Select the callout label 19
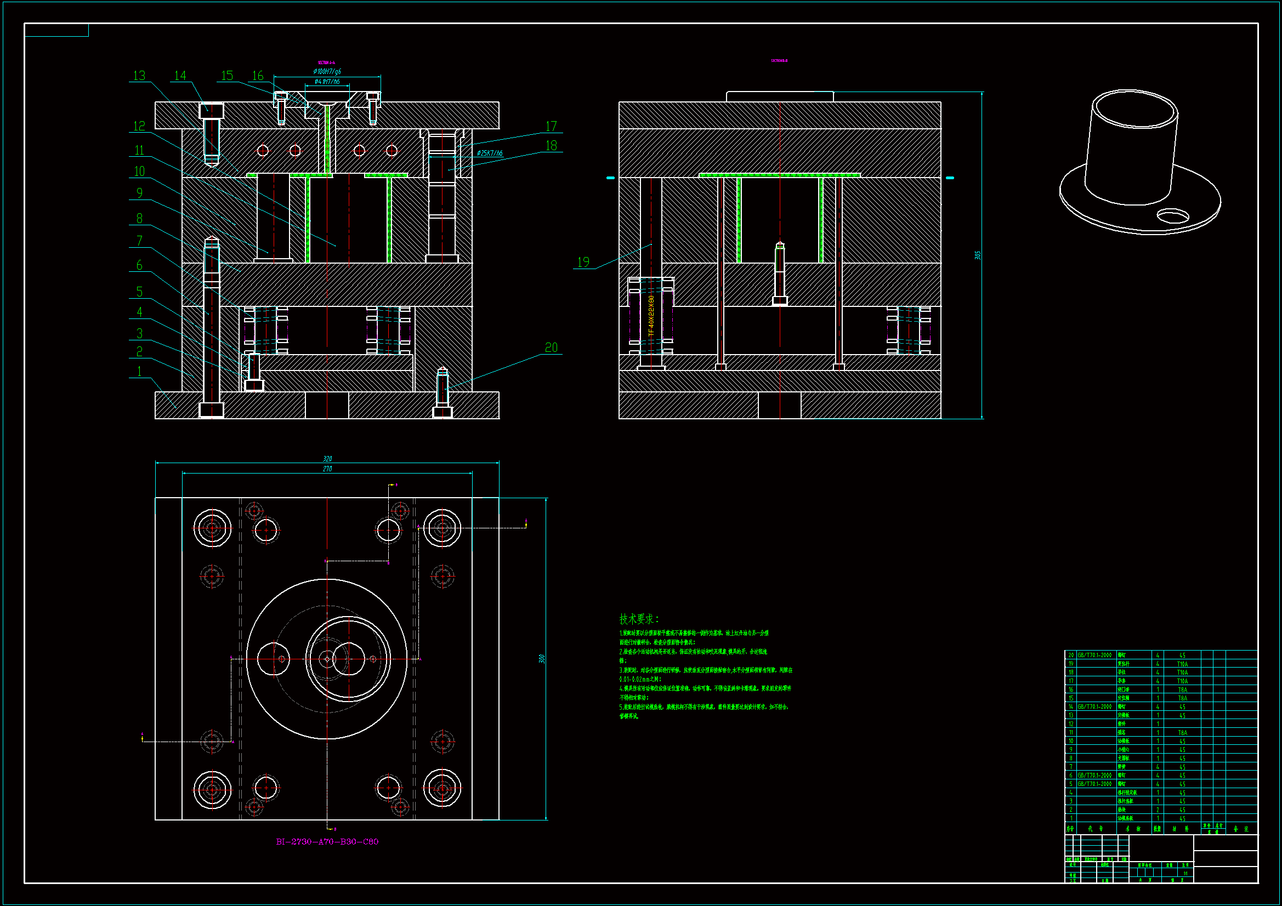The image size is (1282, 906). coord(583,263)
